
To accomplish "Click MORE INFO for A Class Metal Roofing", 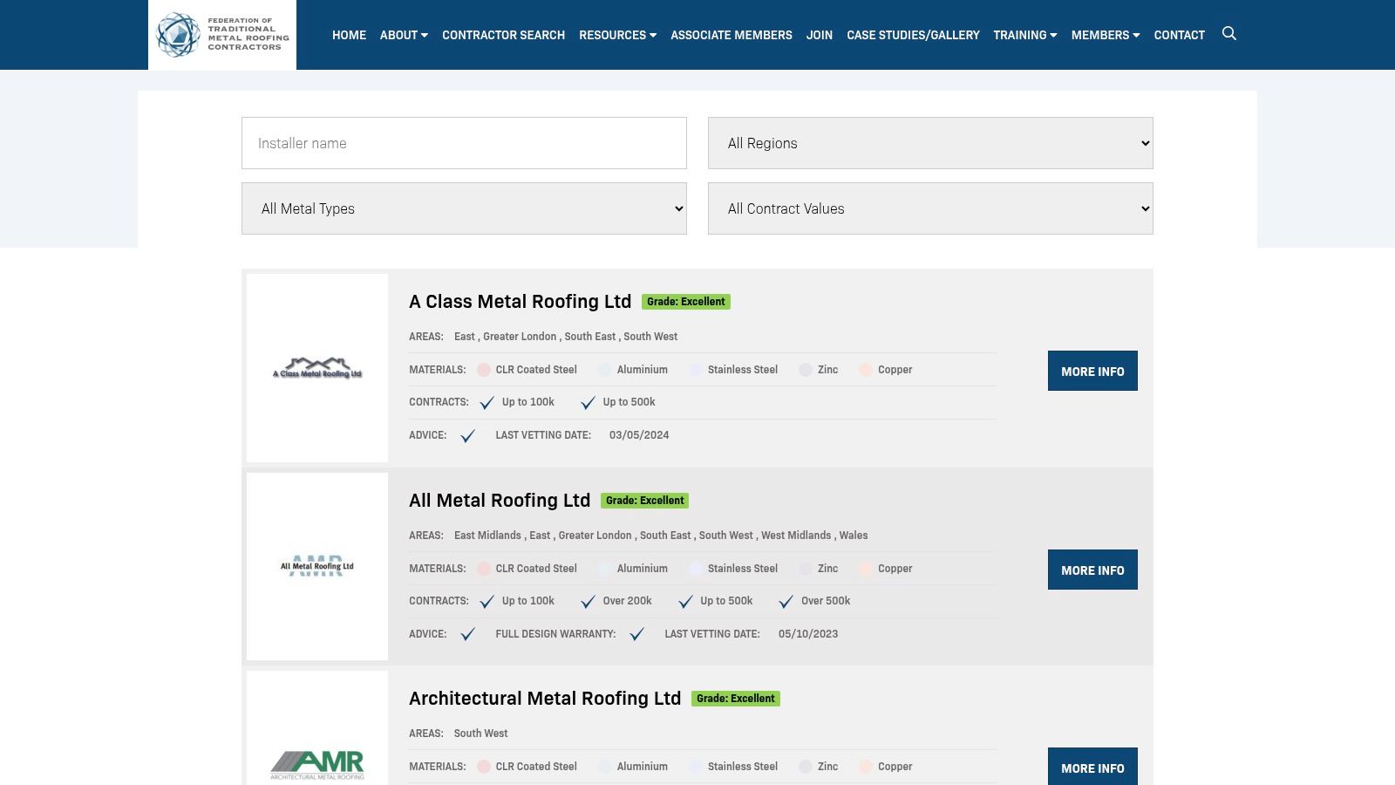I will 1092,371.
